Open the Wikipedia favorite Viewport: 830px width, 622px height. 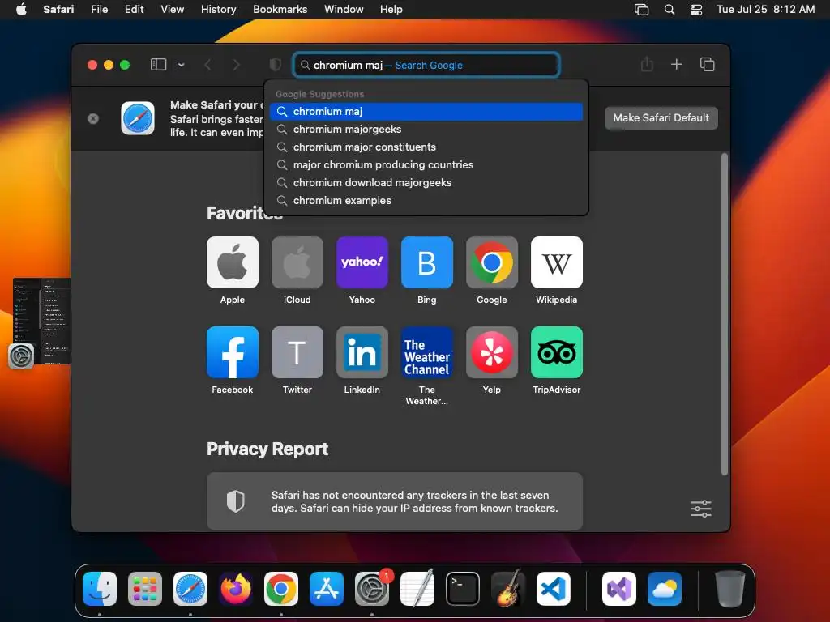point(556,262)
